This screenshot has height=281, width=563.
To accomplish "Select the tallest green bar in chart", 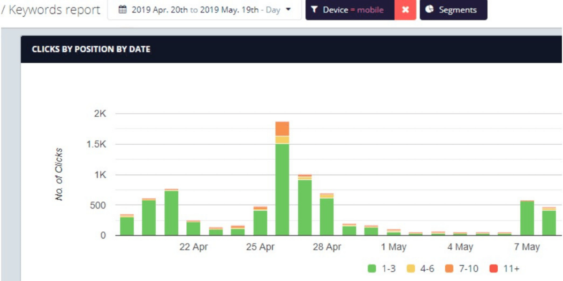I will click(282, 190).
